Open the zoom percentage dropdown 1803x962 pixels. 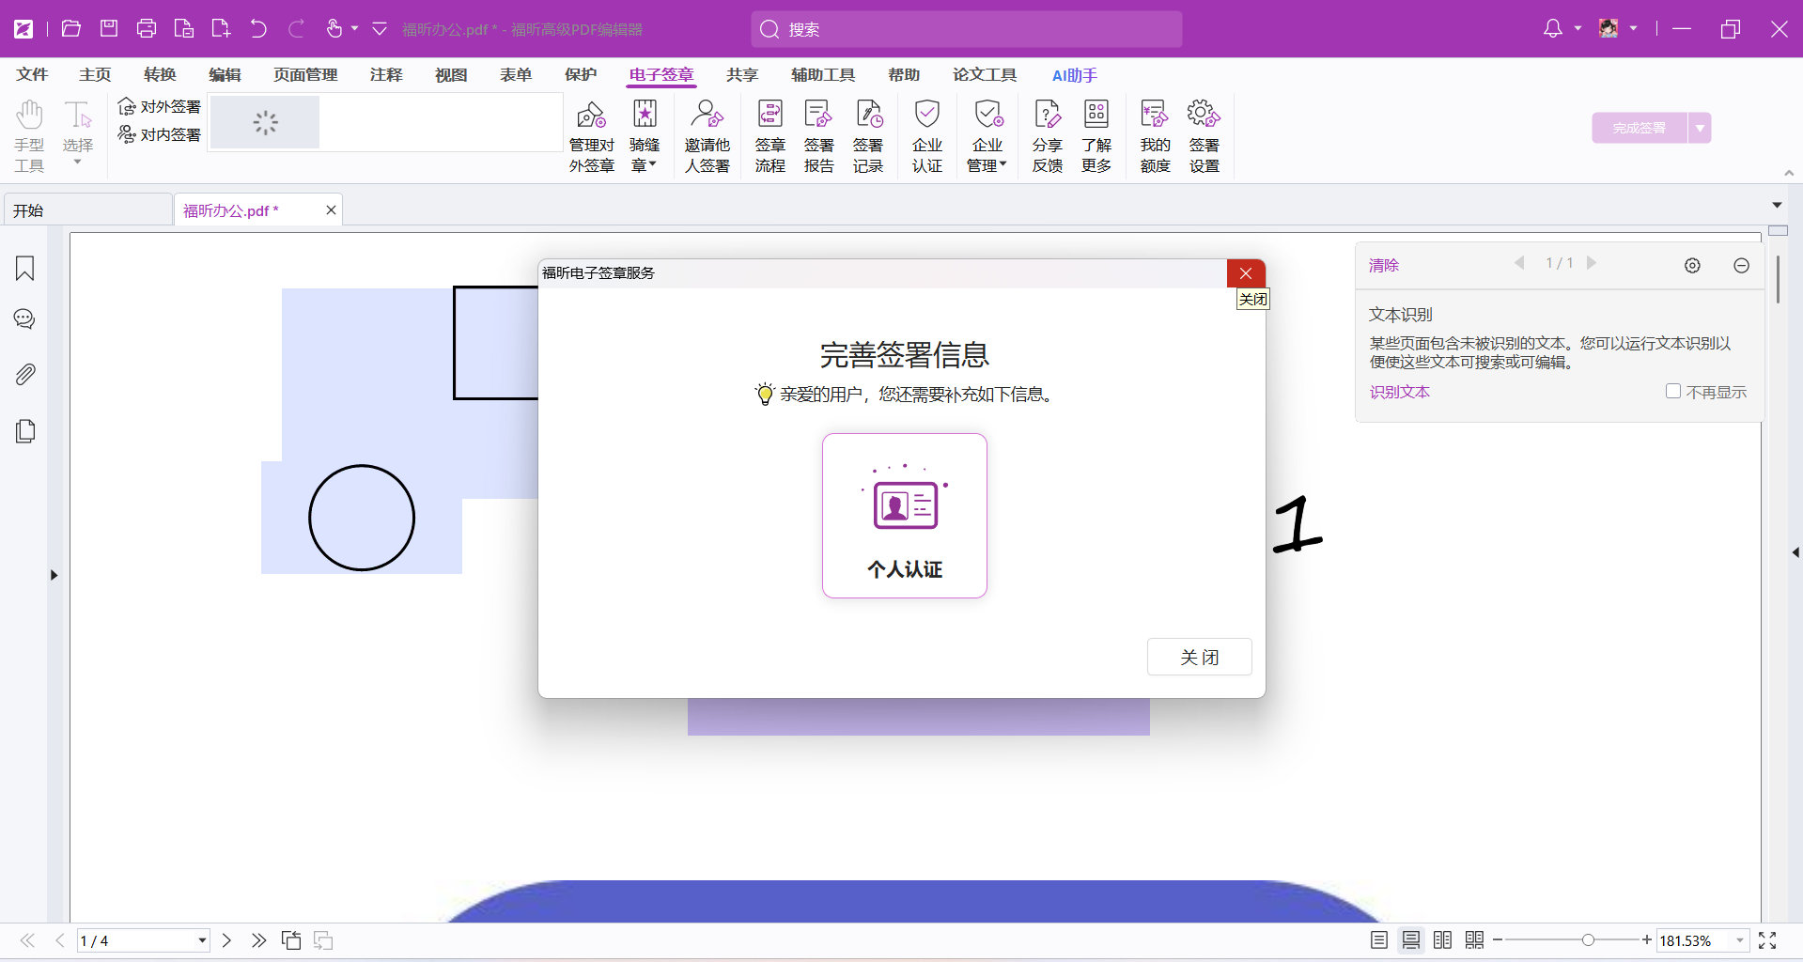[x=1740, y=940]
